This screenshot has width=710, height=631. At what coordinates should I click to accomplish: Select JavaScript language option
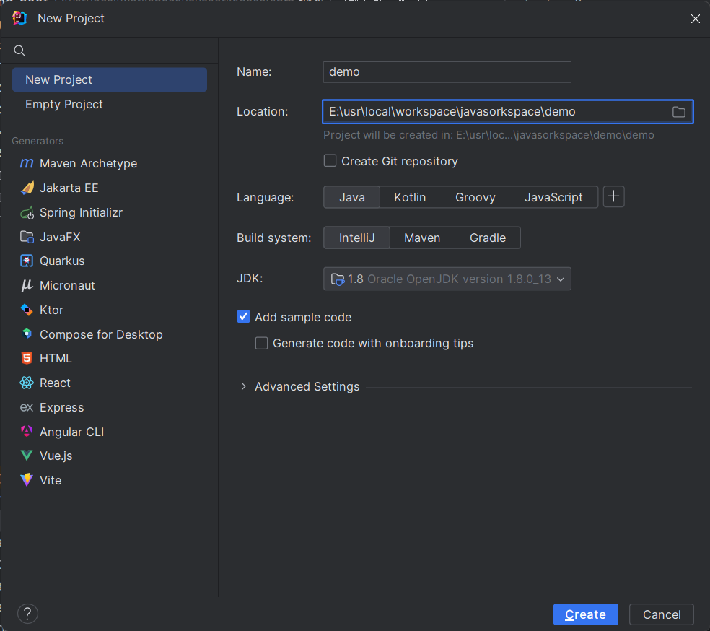point(553,197)
